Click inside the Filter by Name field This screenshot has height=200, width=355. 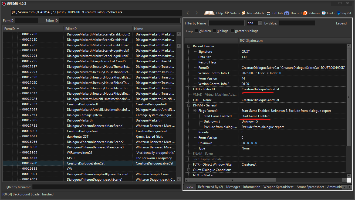(226, 23)
